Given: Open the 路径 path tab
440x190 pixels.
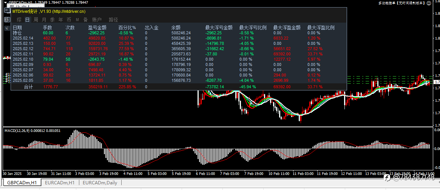Looking at the screenshot, I should point(113,20).
